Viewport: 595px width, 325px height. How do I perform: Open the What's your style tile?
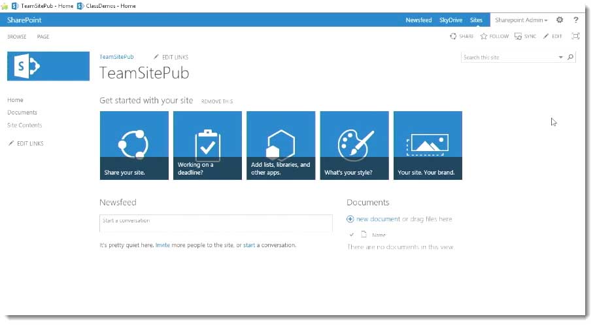coord(354,145)
